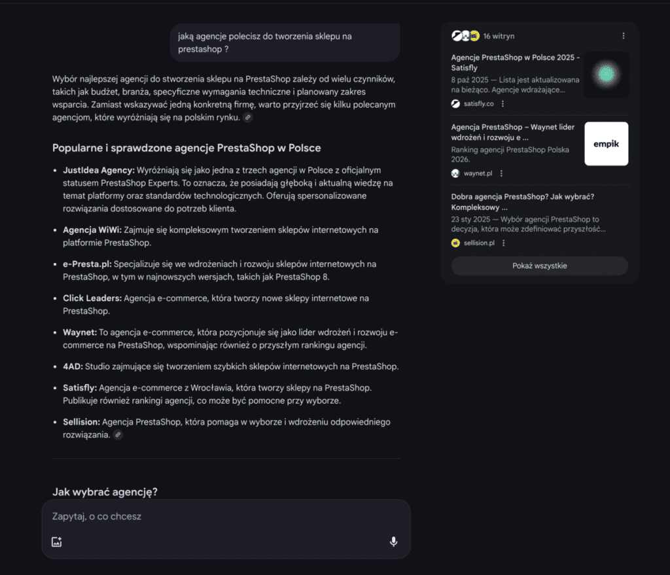Open 'Agencje PrestaShop w Polsce 2025' link
Image resolution: width=670 pixels, height=575 pixels.
[515, 62]
